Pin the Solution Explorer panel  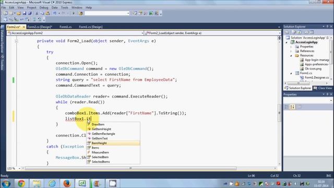[x=327, y=27]
